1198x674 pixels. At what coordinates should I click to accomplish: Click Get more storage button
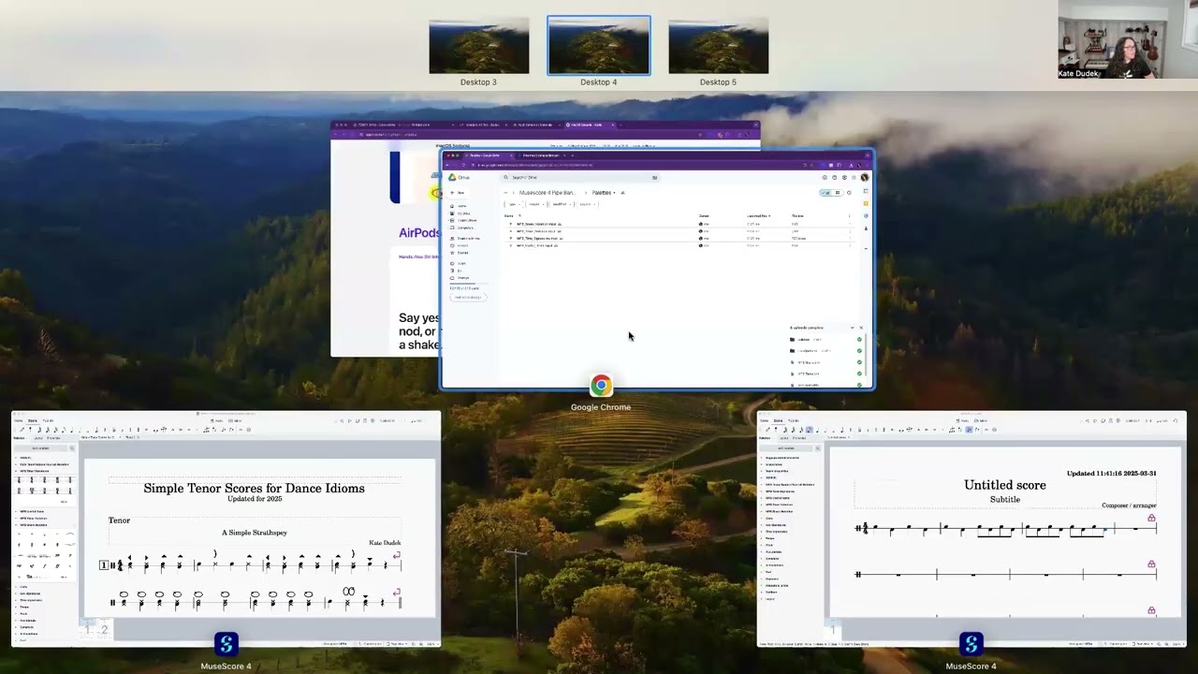(x=468, y=298)
